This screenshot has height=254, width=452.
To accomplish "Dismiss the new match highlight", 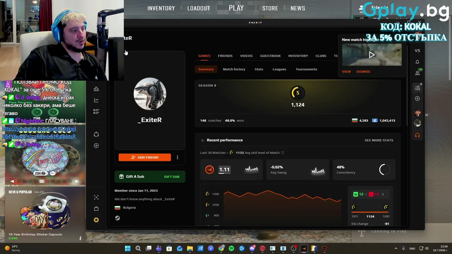I will click(x=363, y=72).
